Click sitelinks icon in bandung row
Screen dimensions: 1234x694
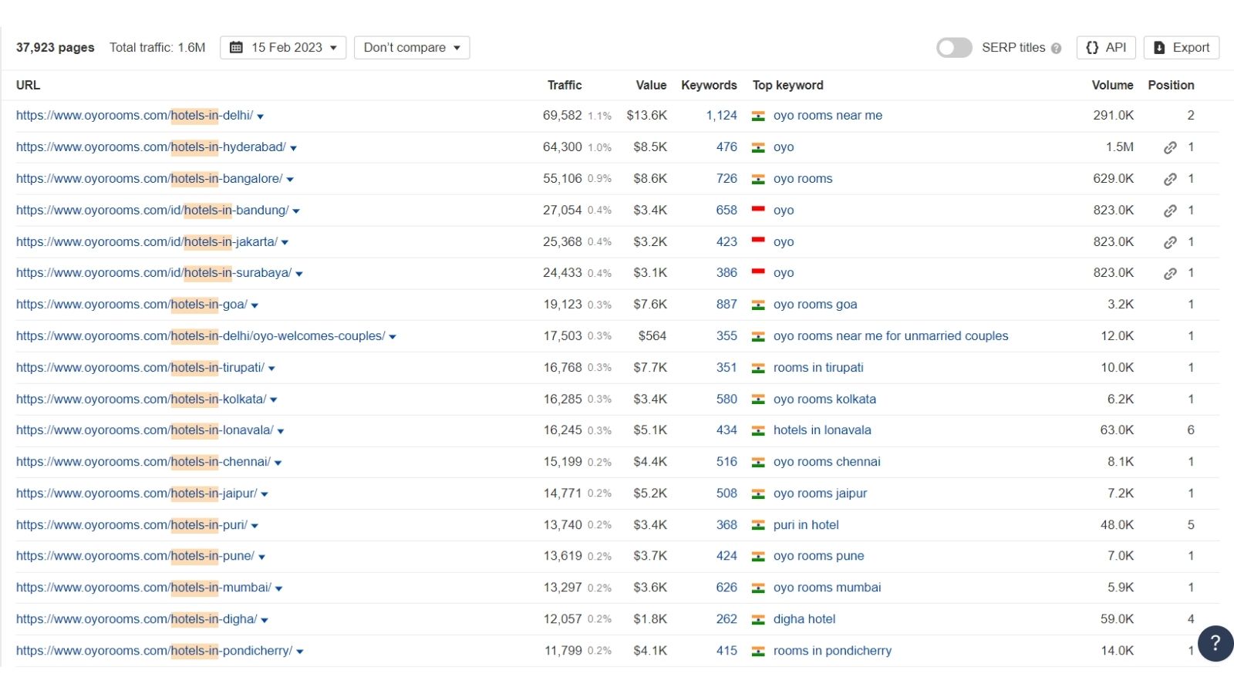click(x=1170, y=211)
